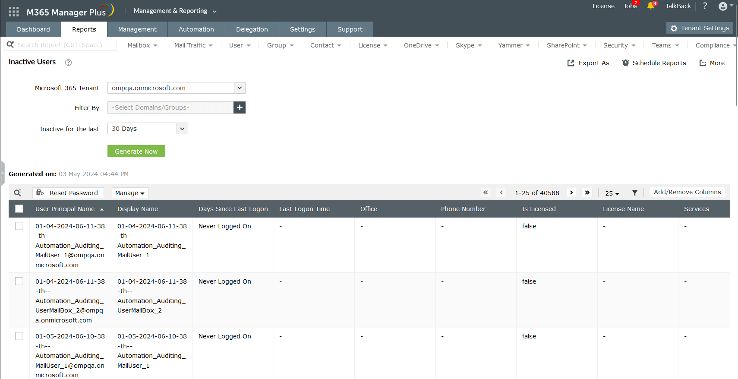Screen dimensions: 738x379
Task: Open the Management & Reporting module switcher
Action: (x=175, y=11)
